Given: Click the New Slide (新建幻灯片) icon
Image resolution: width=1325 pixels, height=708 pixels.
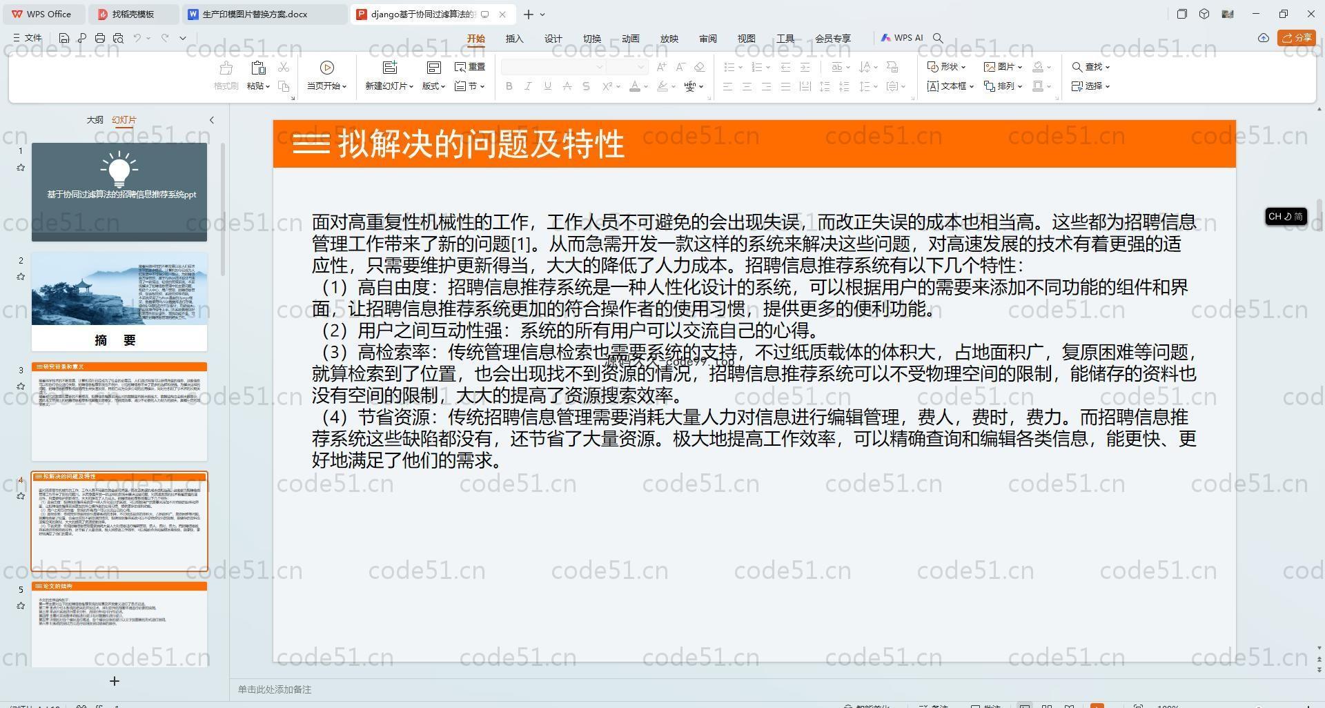Looking at the screenshot, I should point(390,67).
